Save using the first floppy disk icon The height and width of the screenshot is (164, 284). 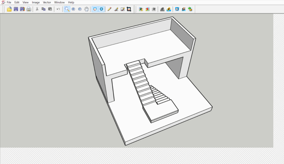pyautogui.click(x=16, y=9)
